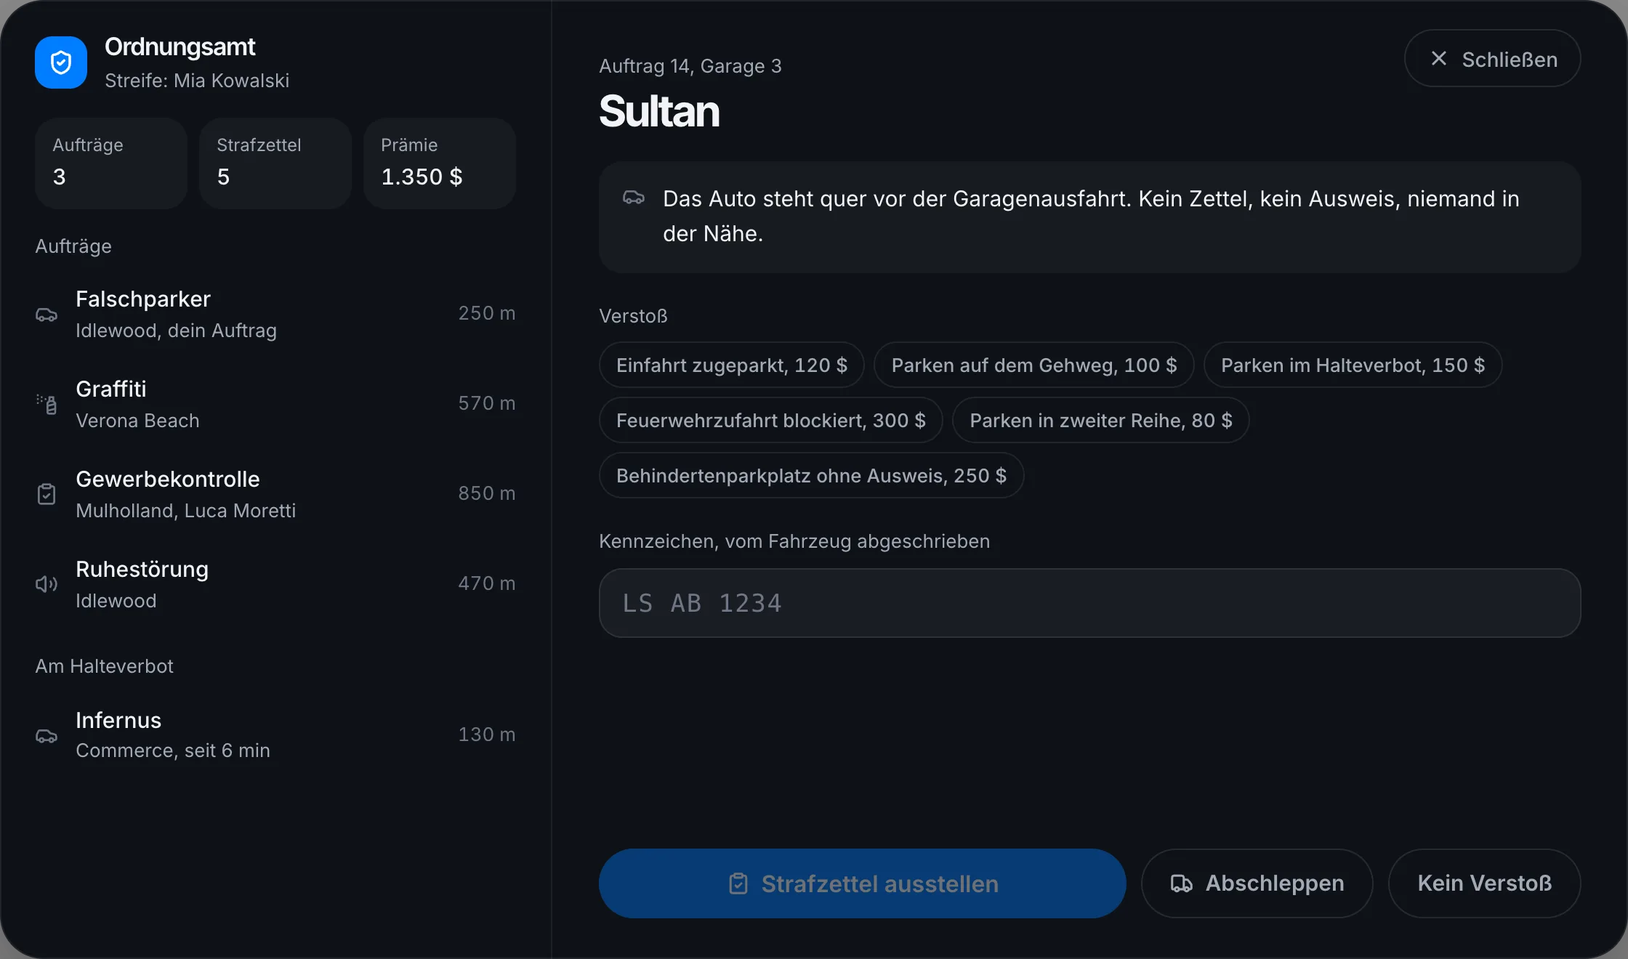Click the car icon beside Infernus

tap(47, 736)
